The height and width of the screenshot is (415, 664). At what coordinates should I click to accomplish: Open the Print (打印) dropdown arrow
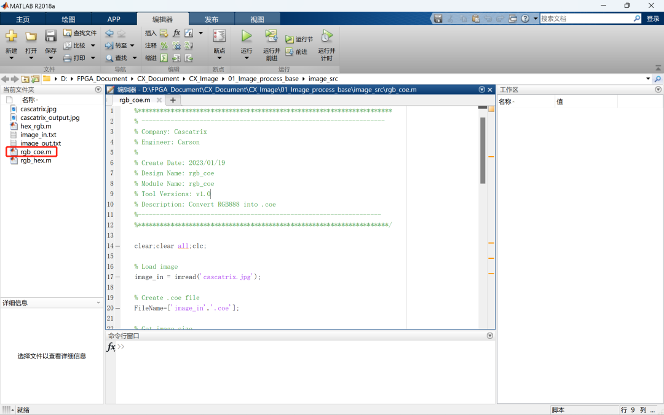click(x=93, y=58)
